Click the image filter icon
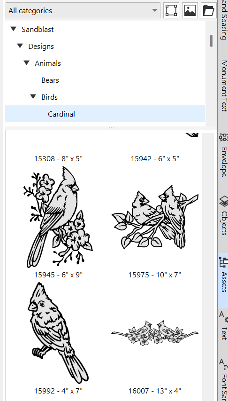The image size is (228, 401). [x=190, y=10]
